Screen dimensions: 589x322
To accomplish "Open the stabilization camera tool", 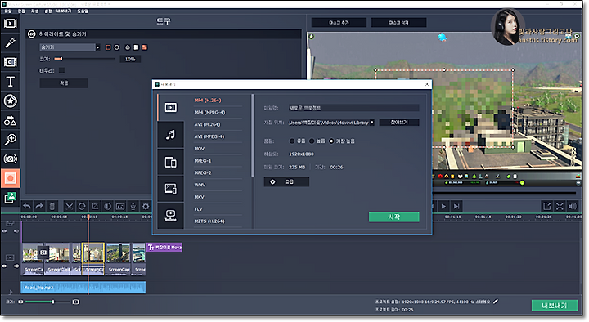I will click(x=10, y=159).
